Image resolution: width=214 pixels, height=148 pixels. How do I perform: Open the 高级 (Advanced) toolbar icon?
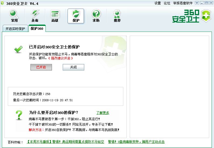(x=55, y=16)
